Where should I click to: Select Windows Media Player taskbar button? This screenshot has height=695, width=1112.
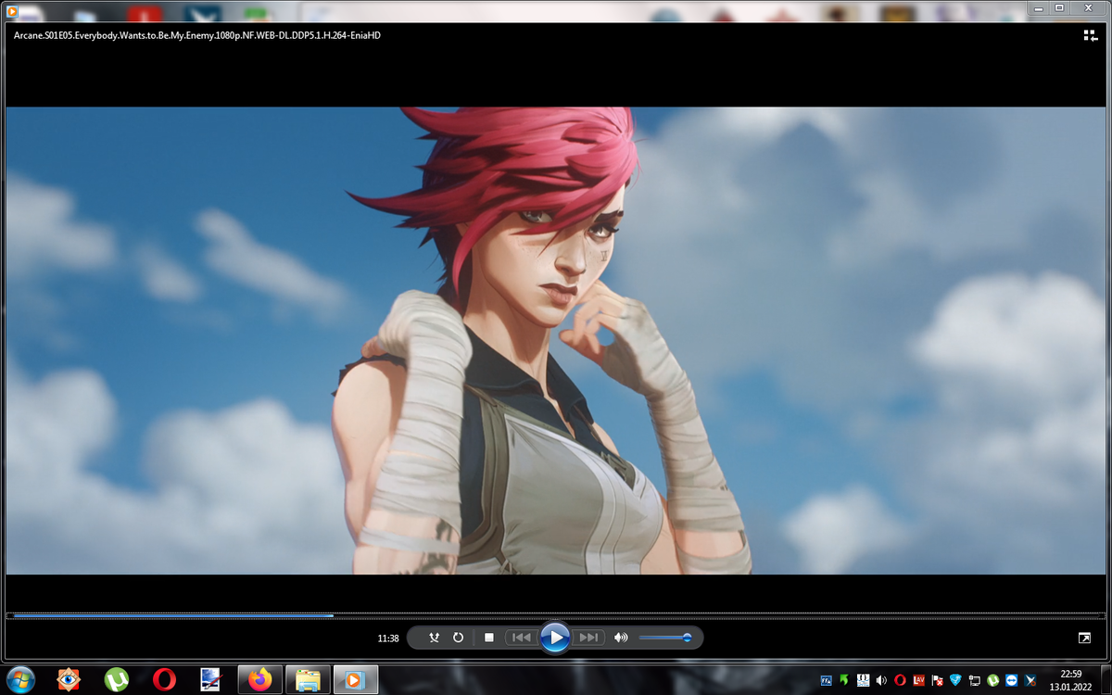pyautogui.click(x=356, y=680)
